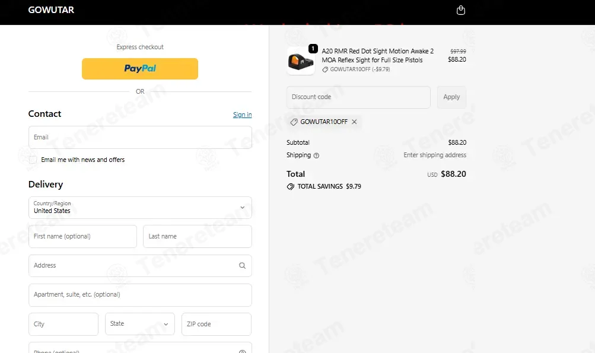Click the Express checkout label
The width and height of the screenshot is (595, 353).
pos(140,47)
